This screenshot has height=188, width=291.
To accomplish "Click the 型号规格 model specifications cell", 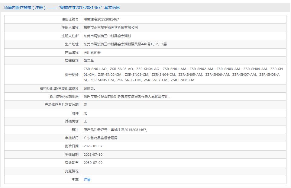I will [x=181, y=74].
